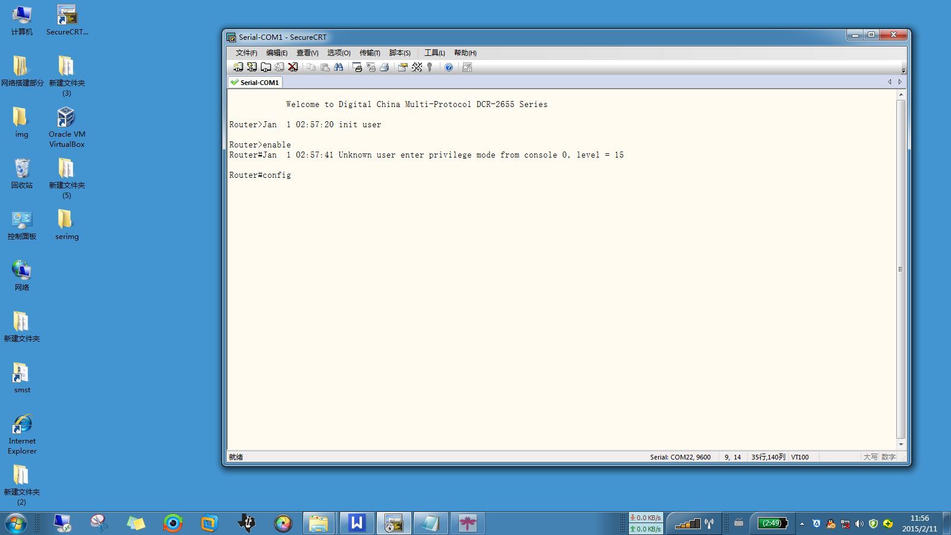
Task: Click the tab scroll left arrow
Action: [890, 82]
